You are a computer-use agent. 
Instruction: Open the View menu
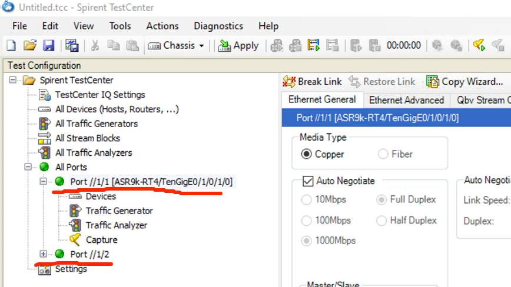84,26
